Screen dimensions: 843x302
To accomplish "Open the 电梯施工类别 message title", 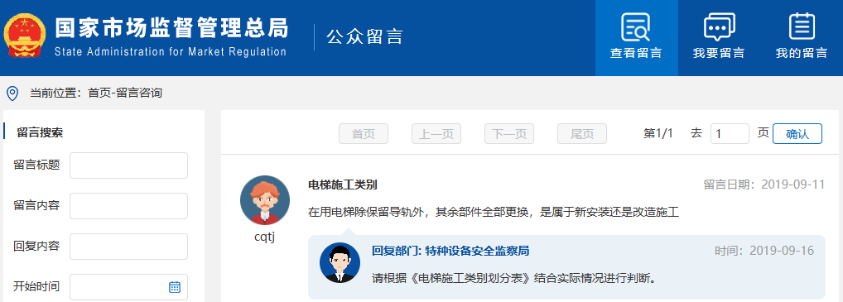I will point(343,185).
